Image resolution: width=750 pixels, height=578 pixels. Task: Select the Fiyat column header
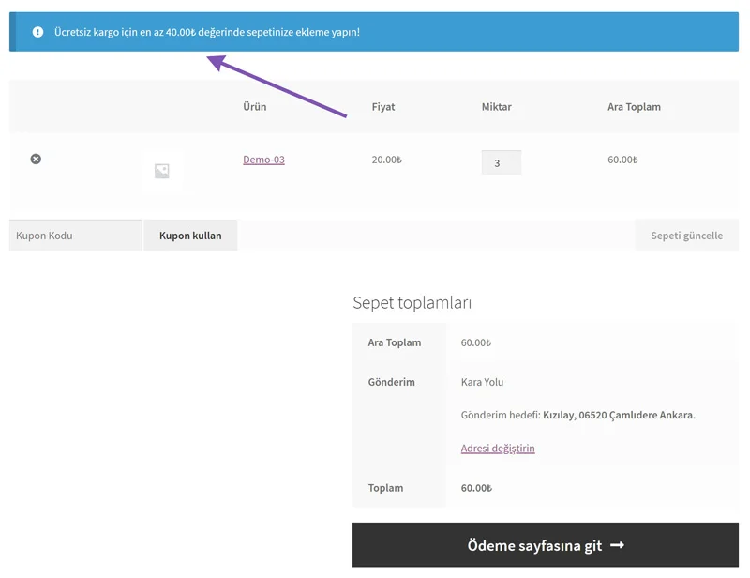[383, 107]
